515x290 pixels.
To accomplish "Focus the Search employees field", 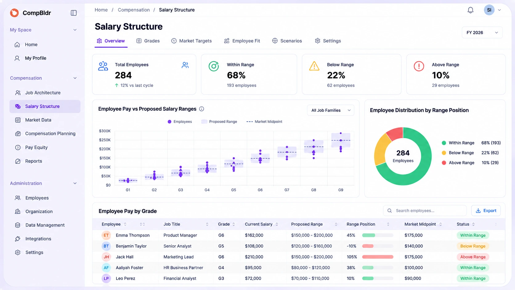I will (x=425, y=210).
